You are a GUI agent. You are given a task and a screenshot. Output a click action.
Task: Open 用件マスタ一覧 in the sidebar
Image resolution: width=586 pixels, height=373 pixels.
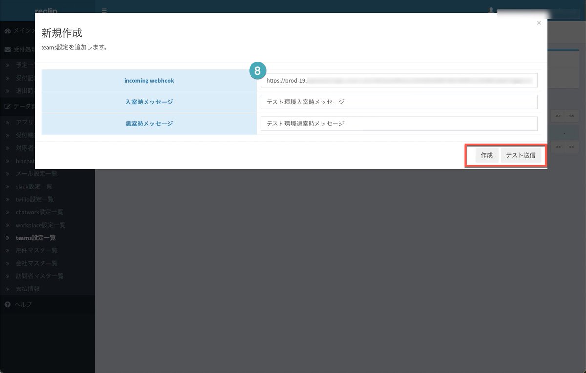tap(37, 250)
